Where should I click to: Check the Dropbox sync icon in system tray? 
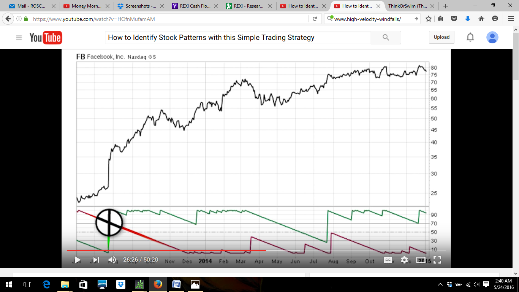449,284
